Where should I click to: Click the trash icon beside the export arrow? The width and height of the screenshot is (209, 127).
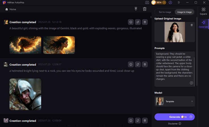click(x=145, y=9)
